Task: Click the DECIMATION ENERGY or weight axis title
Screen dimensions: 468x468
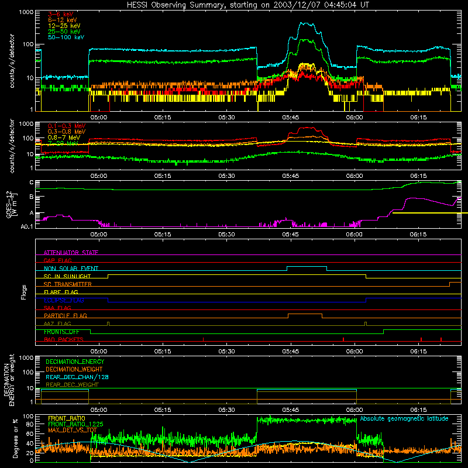Action: pyautogui.click(x=9, y=380)
